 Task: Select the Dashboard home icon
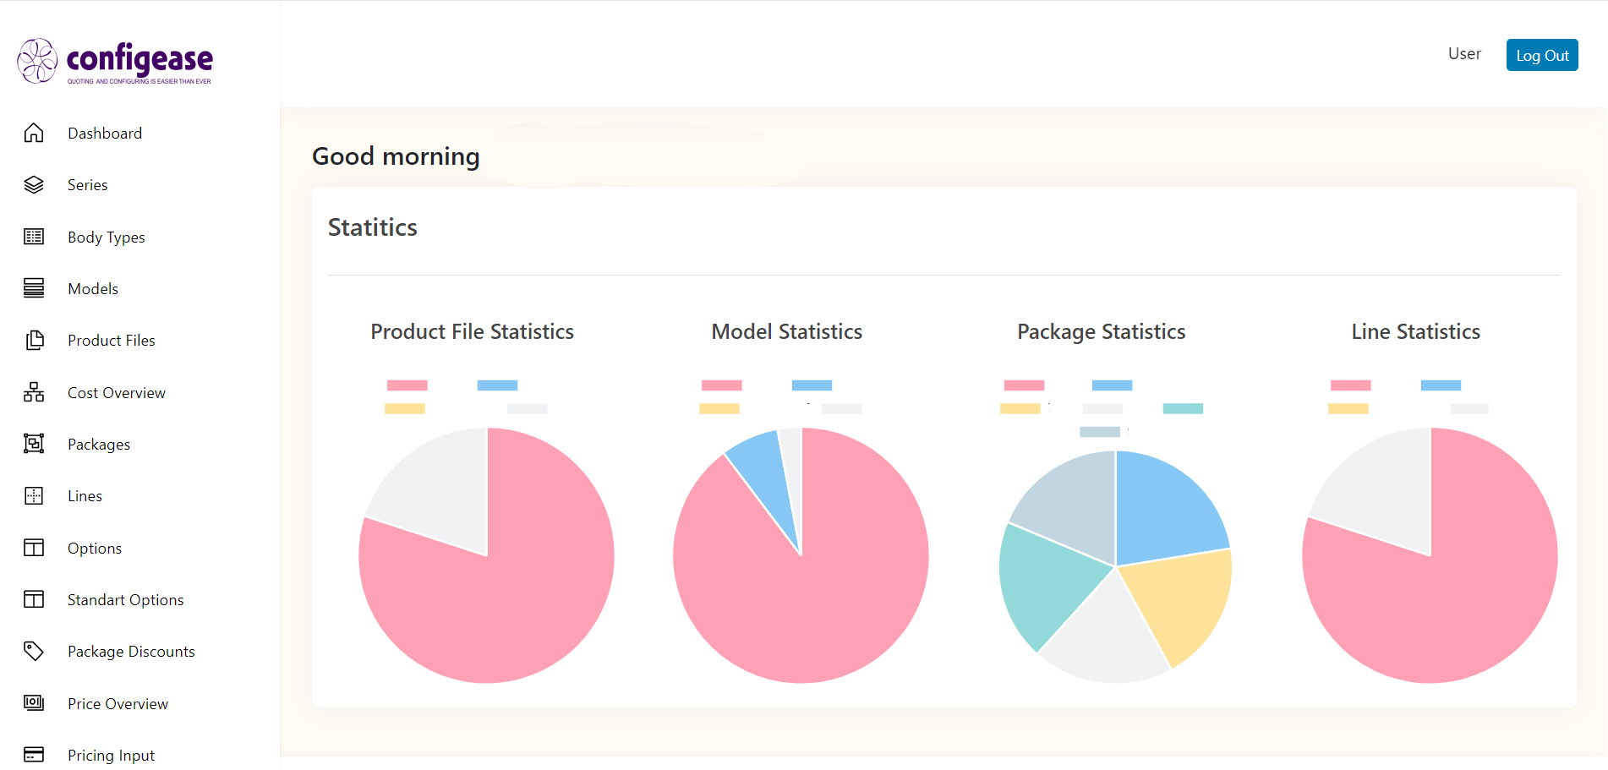point(34,133)
